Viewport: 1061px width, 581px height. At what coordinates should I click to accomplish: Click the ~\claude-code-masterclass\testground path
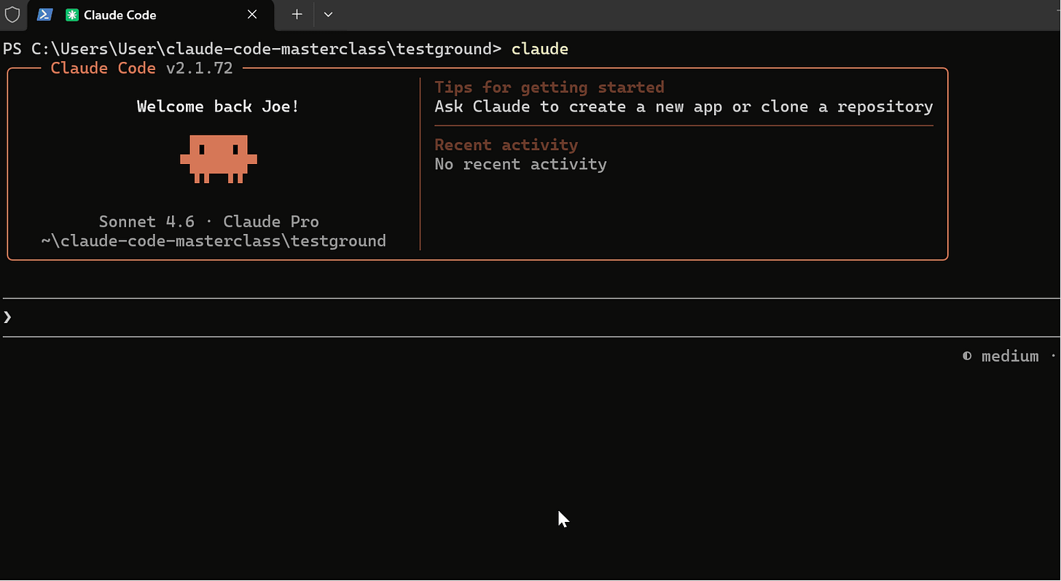click(x=214, y=241)
